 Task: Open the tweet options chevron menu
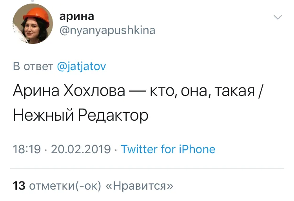(278, 17)
